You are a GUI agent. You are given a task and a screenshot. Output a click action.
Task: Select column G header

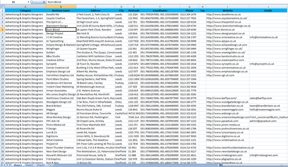coord(189,7)
